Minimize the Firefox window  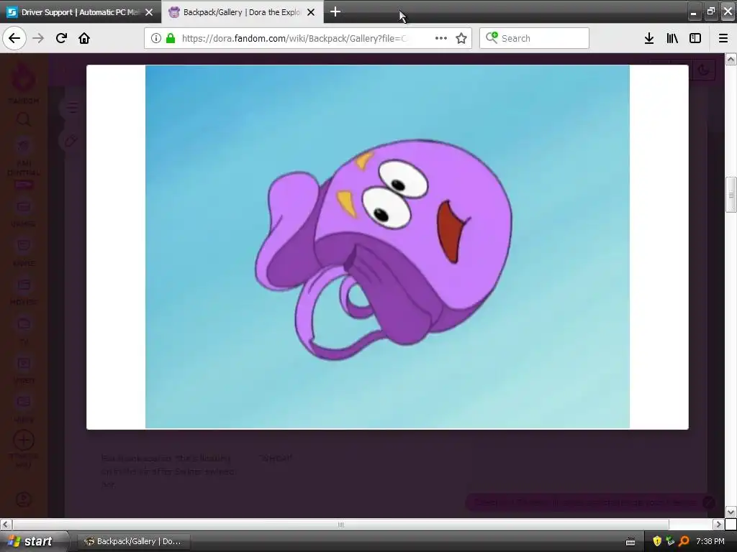[693, 11]
